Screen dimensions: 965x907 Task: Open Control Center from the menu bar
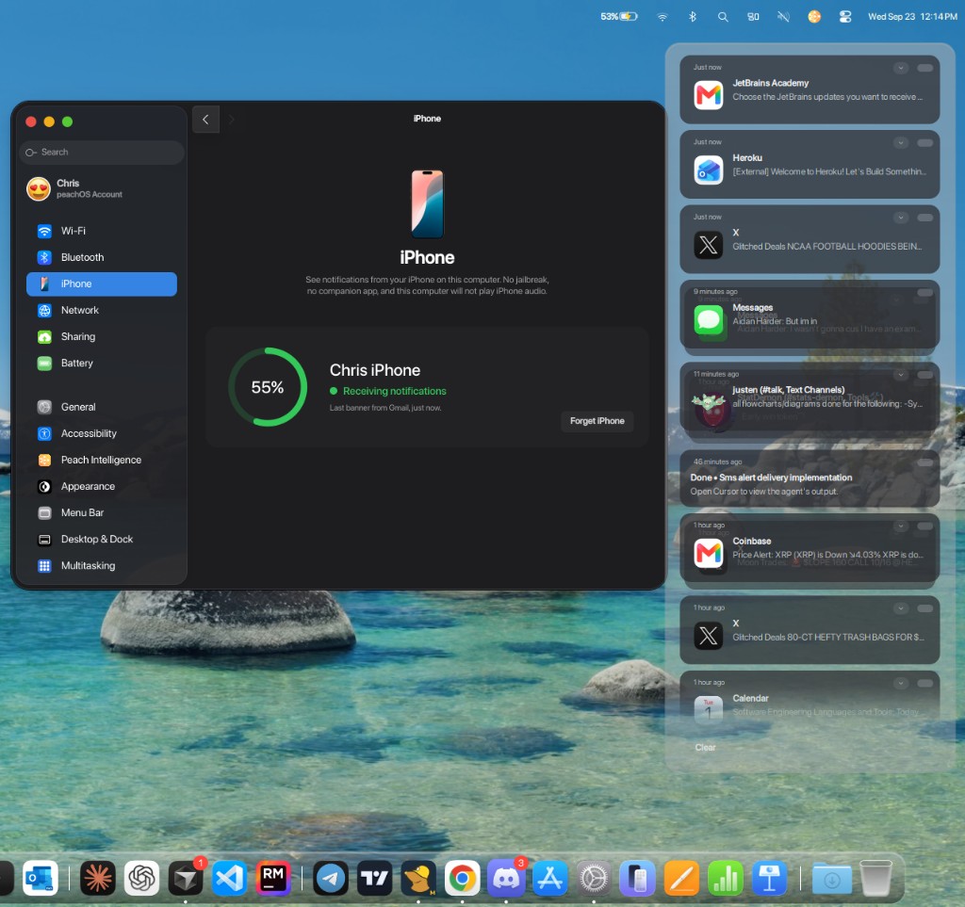(x=845, y=17)
